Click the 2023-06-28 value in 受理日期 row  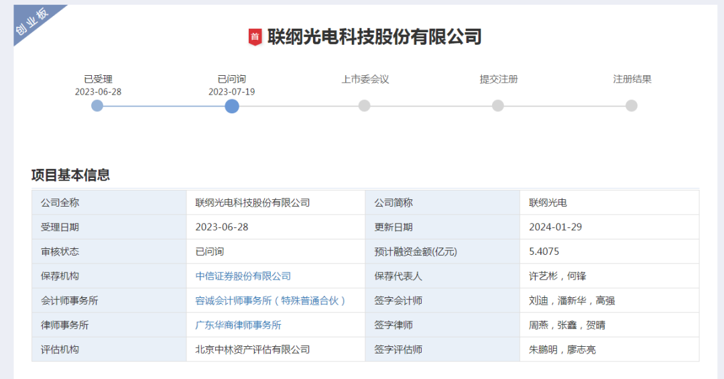point(222,227)
